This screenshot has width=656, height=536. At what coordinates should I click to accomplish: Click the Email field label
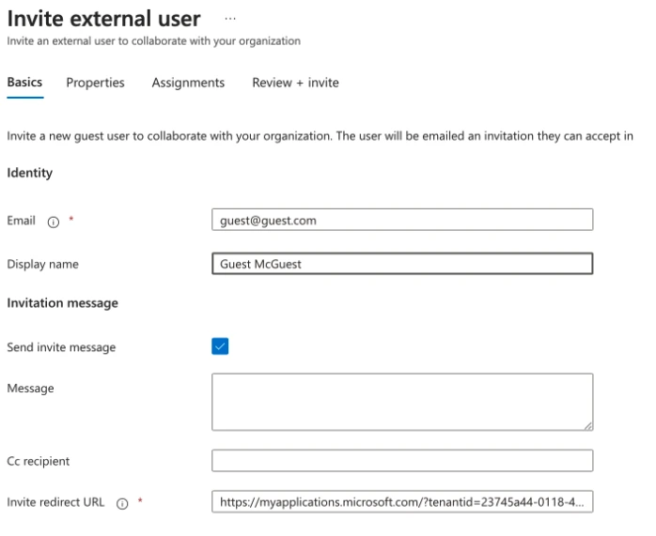[21, 221]
